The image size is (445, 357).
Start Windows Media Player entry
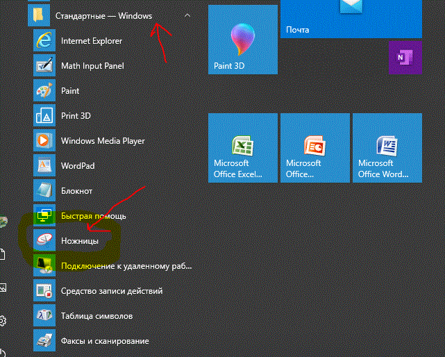[x=103, y=141]
